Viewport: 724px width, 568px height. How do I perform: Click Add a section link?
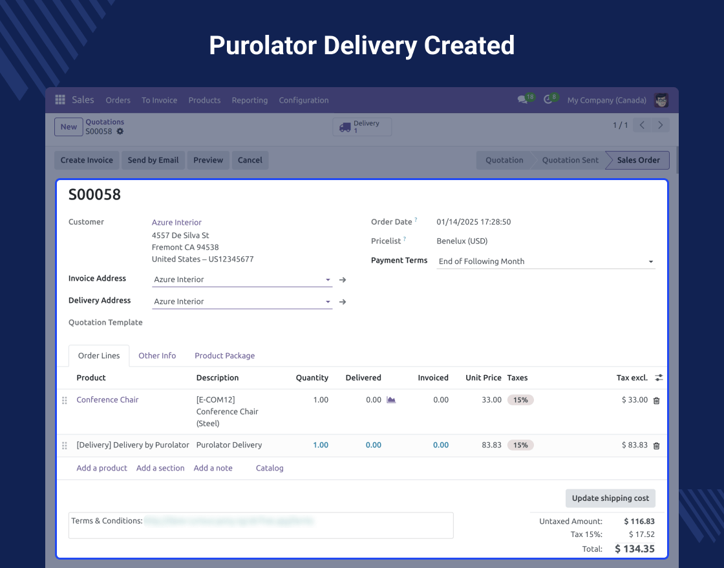(160, 468)
